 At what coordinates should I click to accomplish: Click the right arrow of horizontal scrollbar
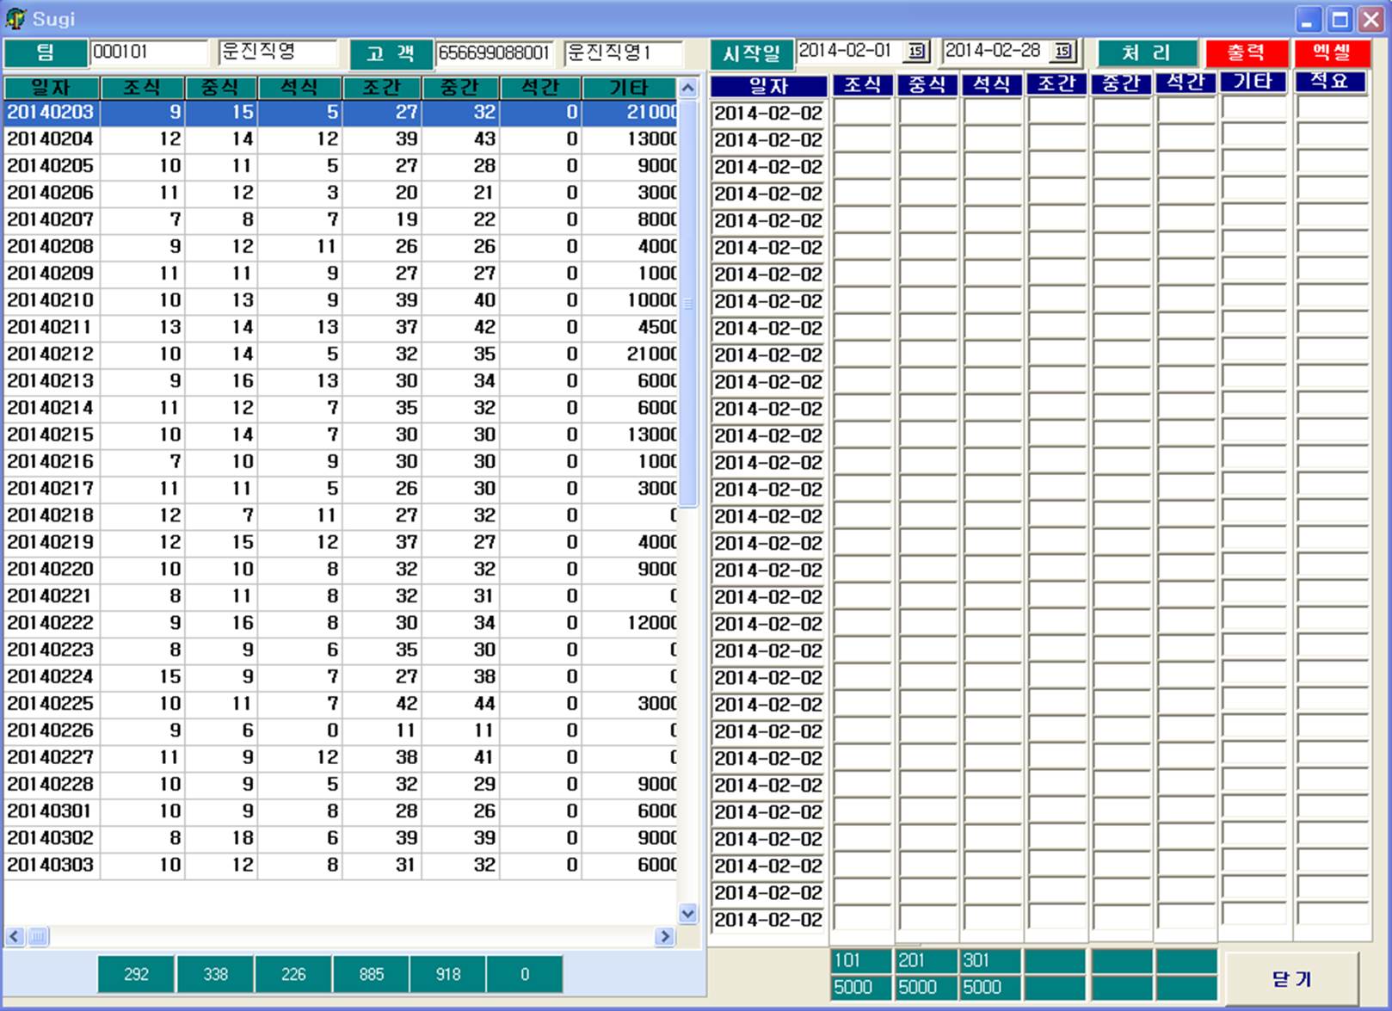pos(664,936)
